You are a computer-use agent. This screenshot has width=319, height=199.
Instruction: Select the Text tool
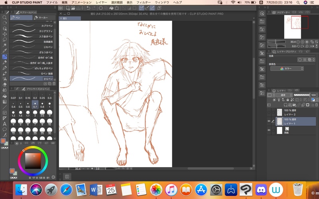4,123
